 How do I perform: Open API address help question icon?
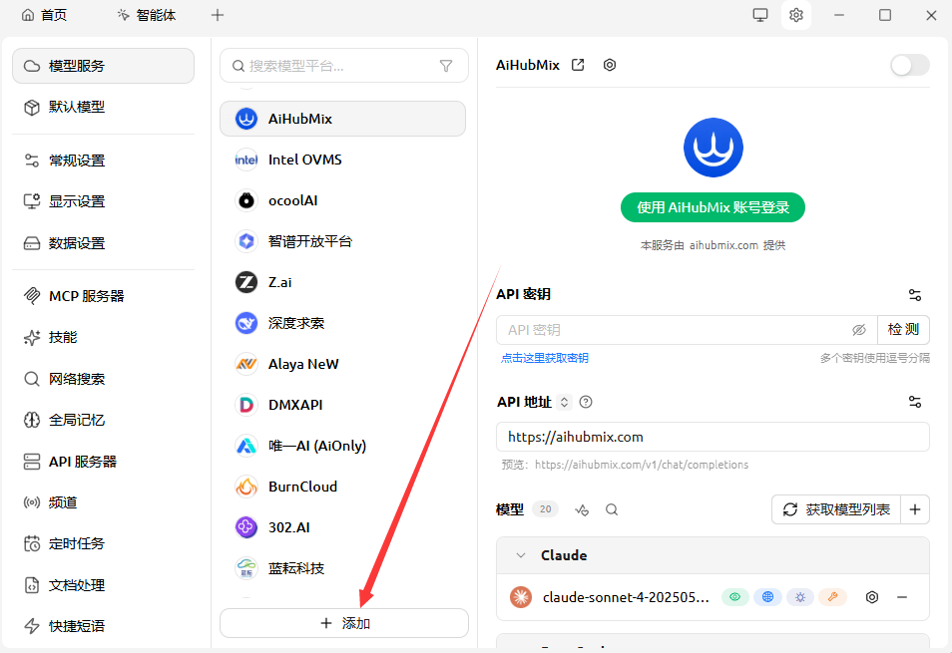click(x=586, y=402)
